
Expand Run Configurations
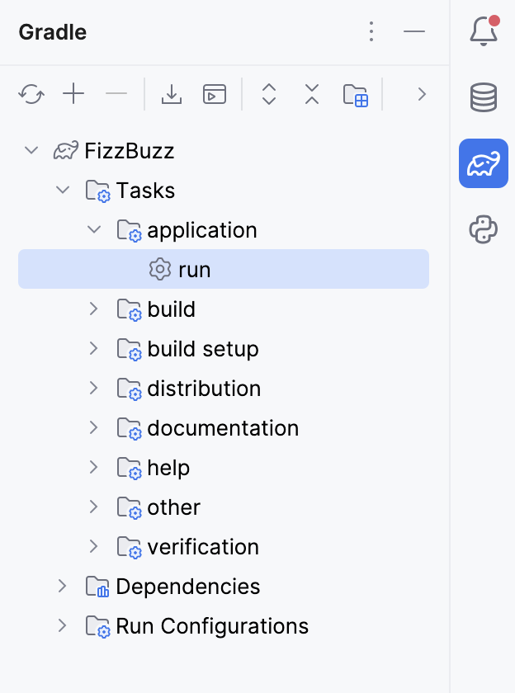click(62, 625)
